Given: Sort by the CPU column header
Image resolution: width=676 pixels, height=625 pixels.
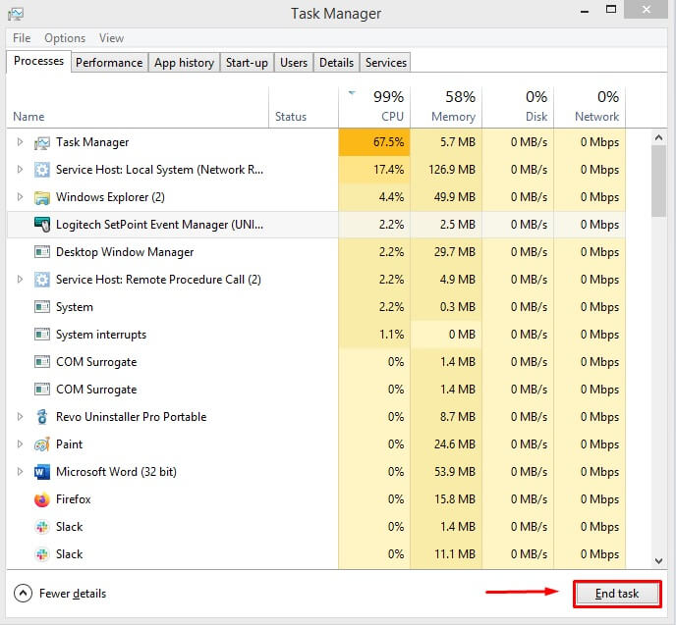Looking at the screenshot, I should [374, 107].
